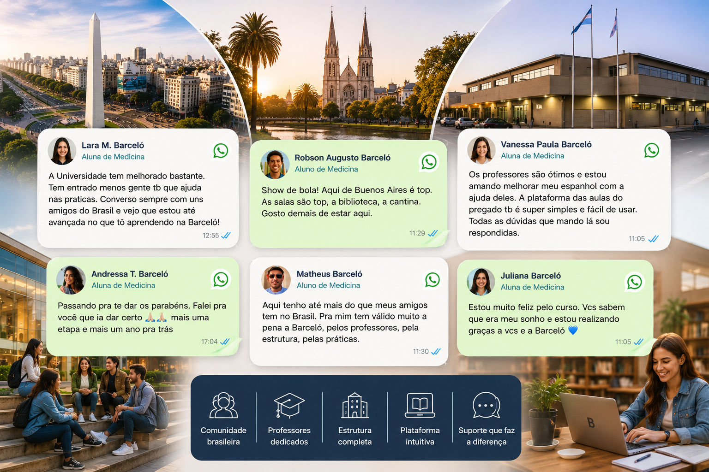Click the name Matheus Barceló
This screenshot has height=472, width=709.
click(x=330, y=274)
